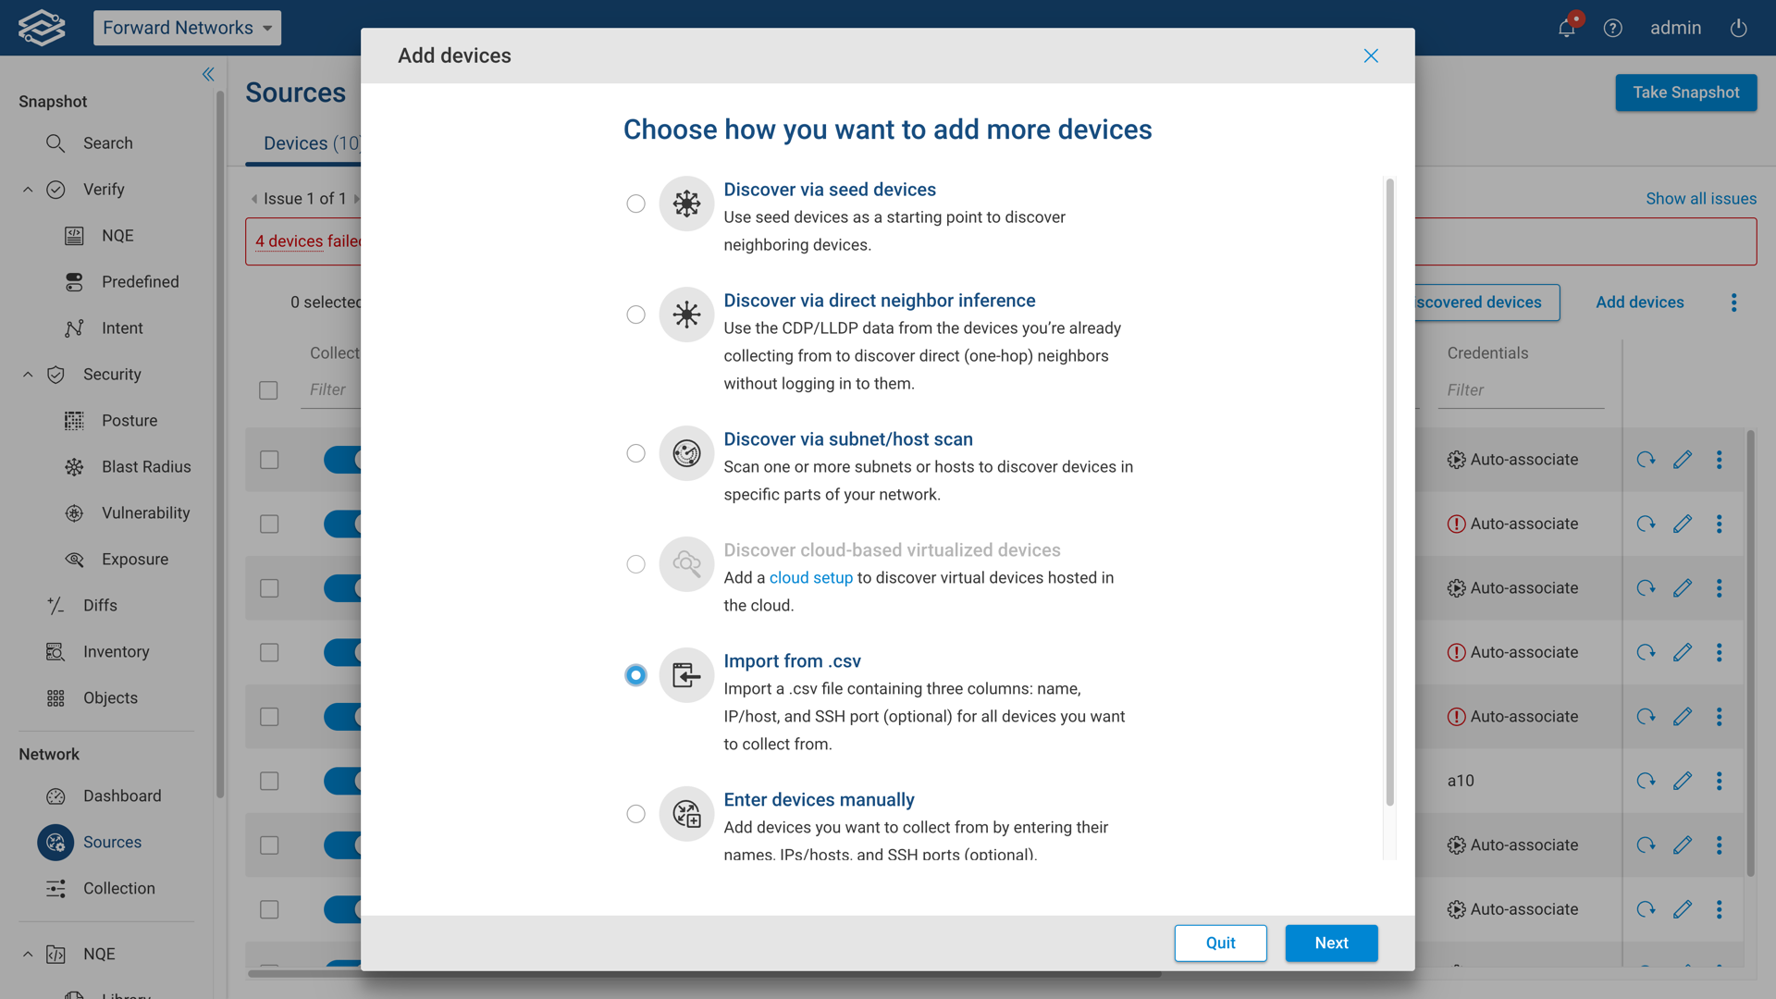
Task: Open the Vulnerability analysis view
Action: [x=145, y=512]
